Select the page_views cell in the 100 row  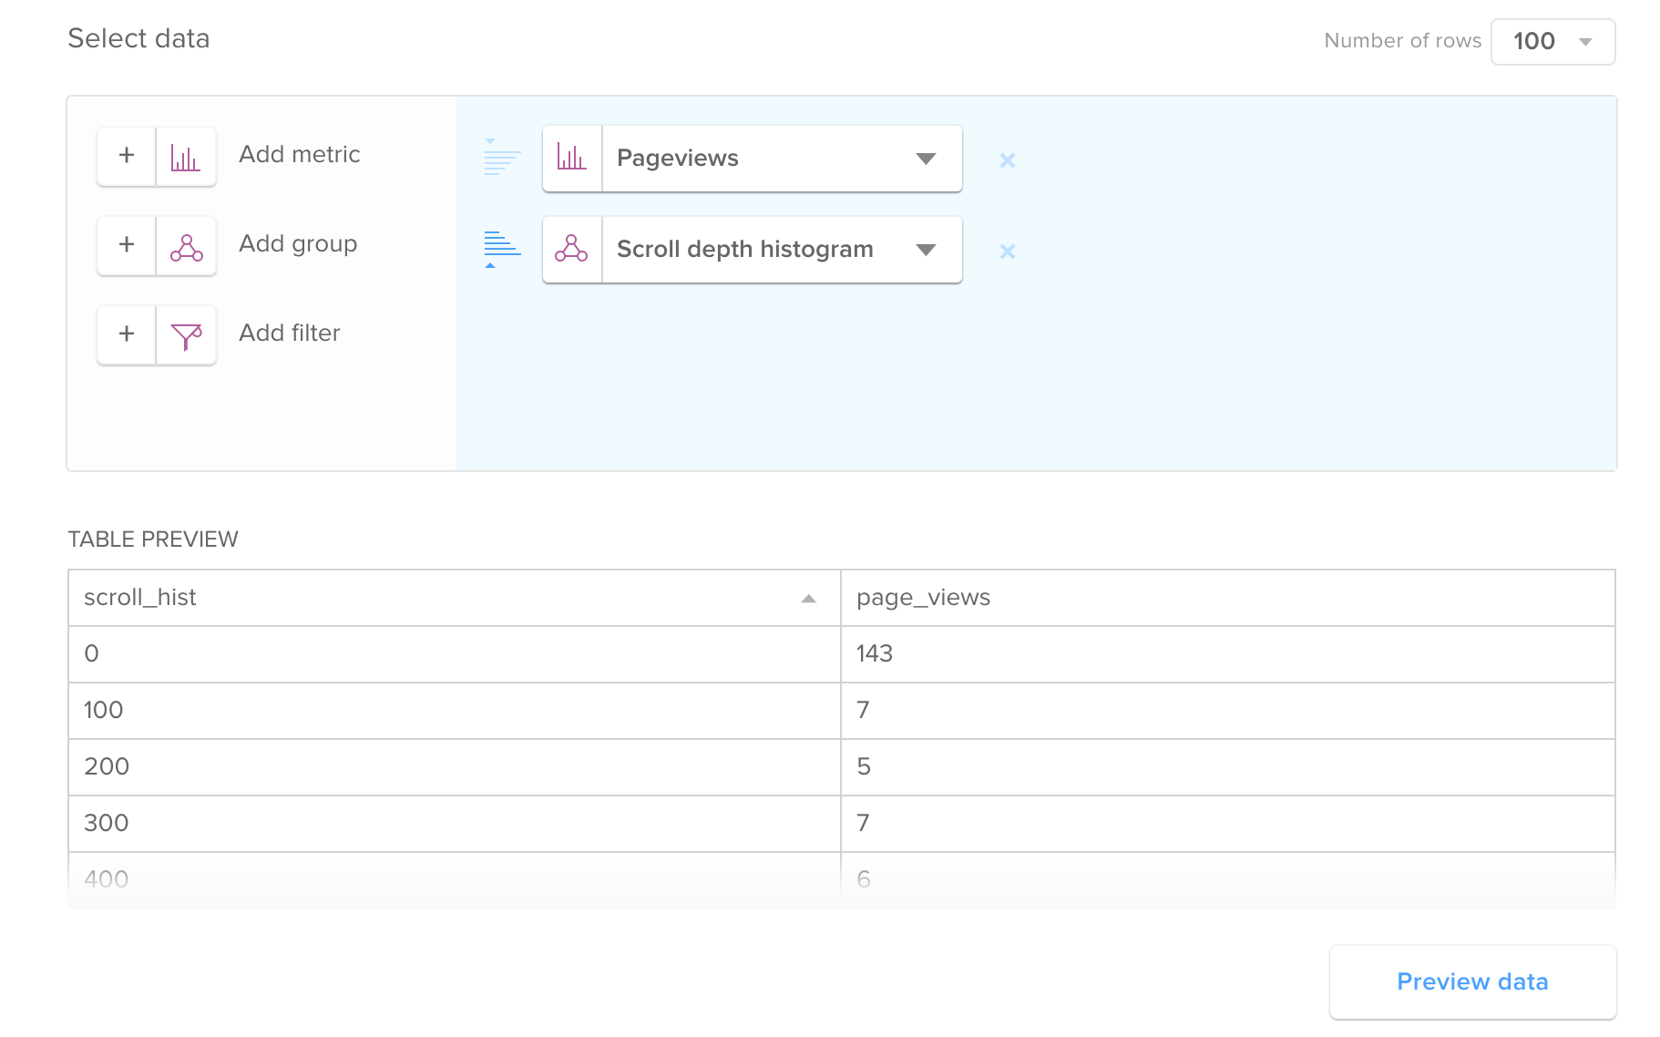click(x=1227, y=711)
